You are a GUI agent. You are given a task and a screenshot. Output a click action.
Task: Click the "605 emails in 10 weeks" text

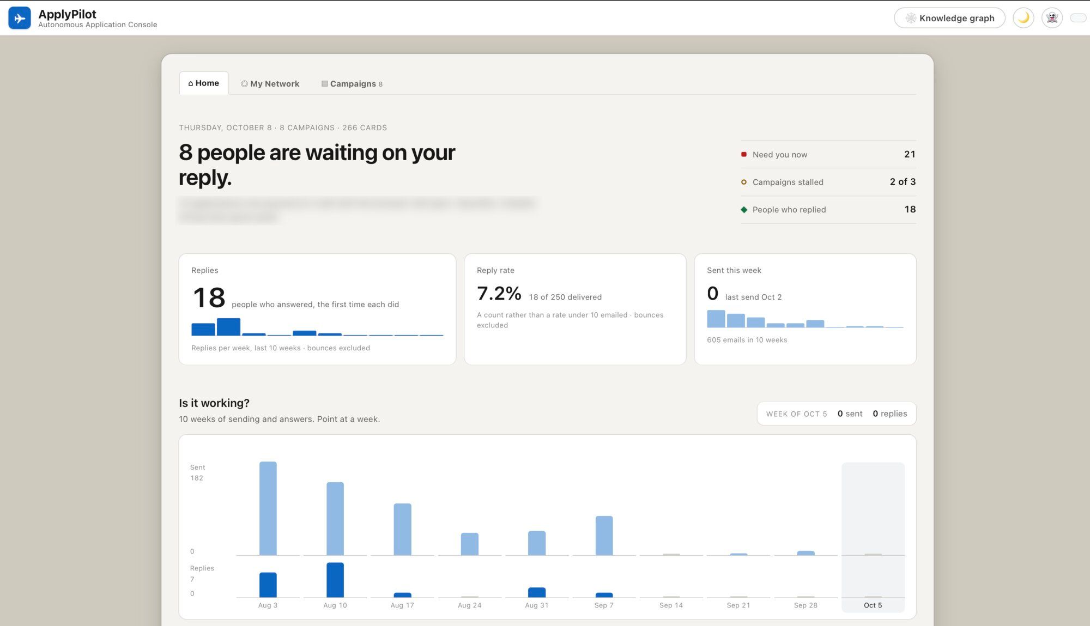tap(747, 340)
